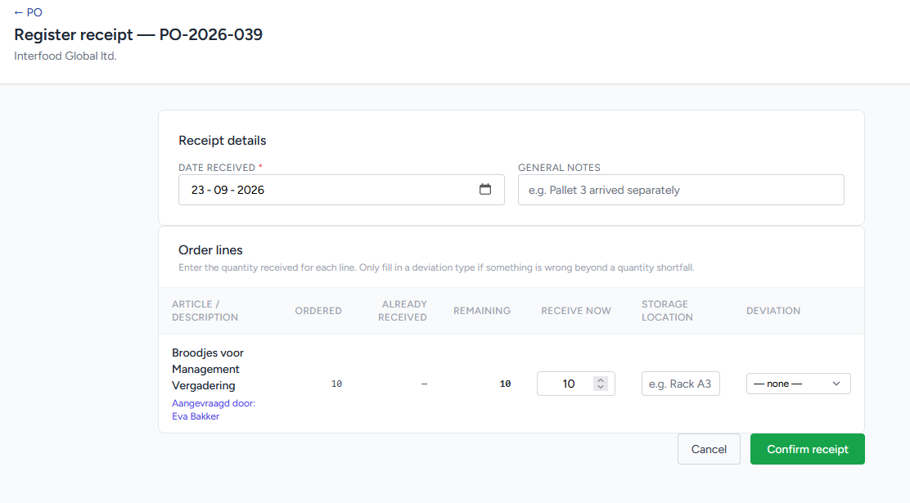
Task: Select the Eva Bakker requester text
Action: tap(196, 416)
